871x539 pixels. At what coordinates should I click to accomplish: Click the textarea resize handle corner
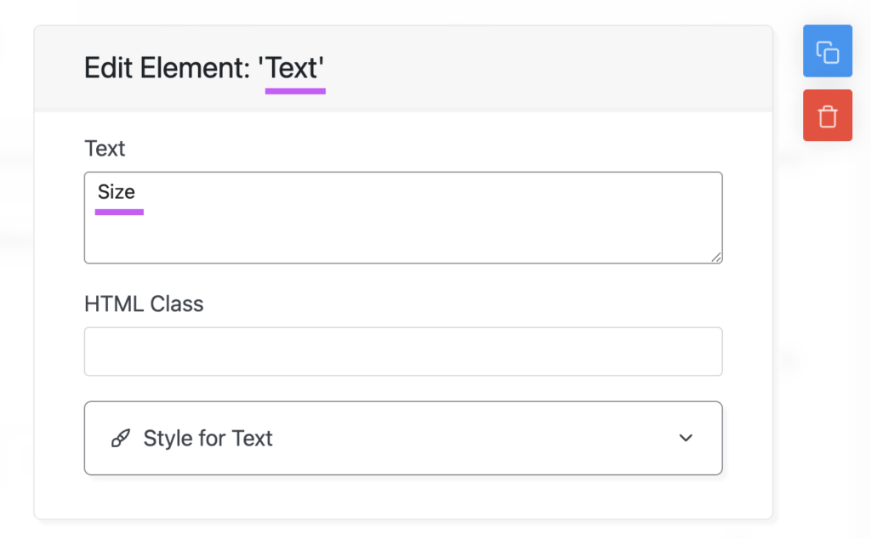(x=716, y=257)
